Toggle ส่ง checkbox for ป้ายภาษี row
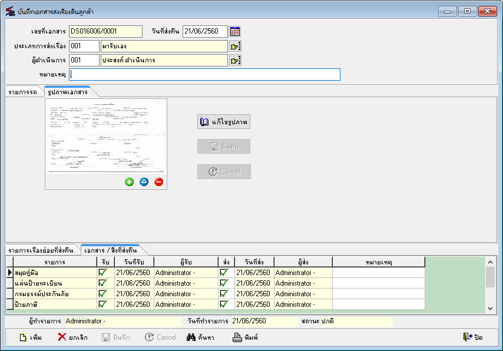The image size is (503, 351). pos(224,304)
